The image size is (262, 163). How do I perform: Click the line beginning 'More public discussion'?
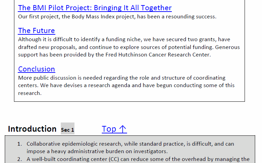coord(122,78)
